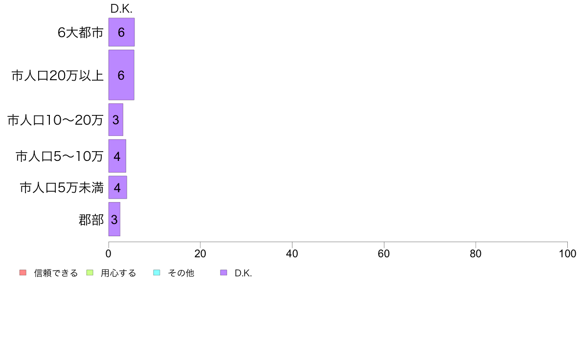This screenshot has width=581, height=360.
Task: Click the その他 legend text
Action: click(x=181, y=273)
